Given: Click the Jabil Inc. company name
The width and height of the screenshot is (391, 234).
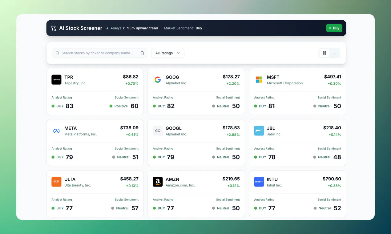Looking at the screenshot, I should (274, 135).
